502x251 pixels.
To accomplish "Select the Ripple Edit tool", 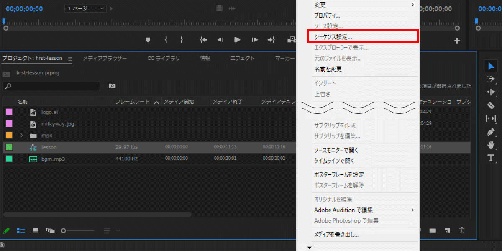I will tap(491, 92).
